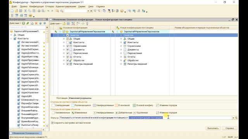
Task: Check the Константы checkbox
Action: (x=67, y=42)
